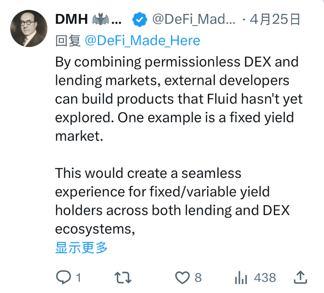Click the like count of 8
Viewport: 324px width, 293px height.
(x=198, y=278)
